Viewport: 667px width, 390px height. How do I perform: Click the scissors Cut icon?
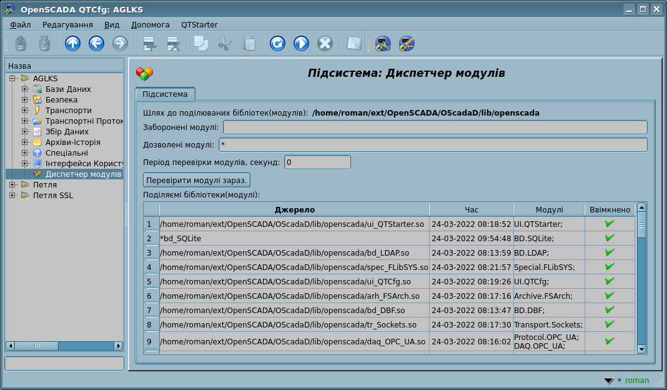pos(225,43)
